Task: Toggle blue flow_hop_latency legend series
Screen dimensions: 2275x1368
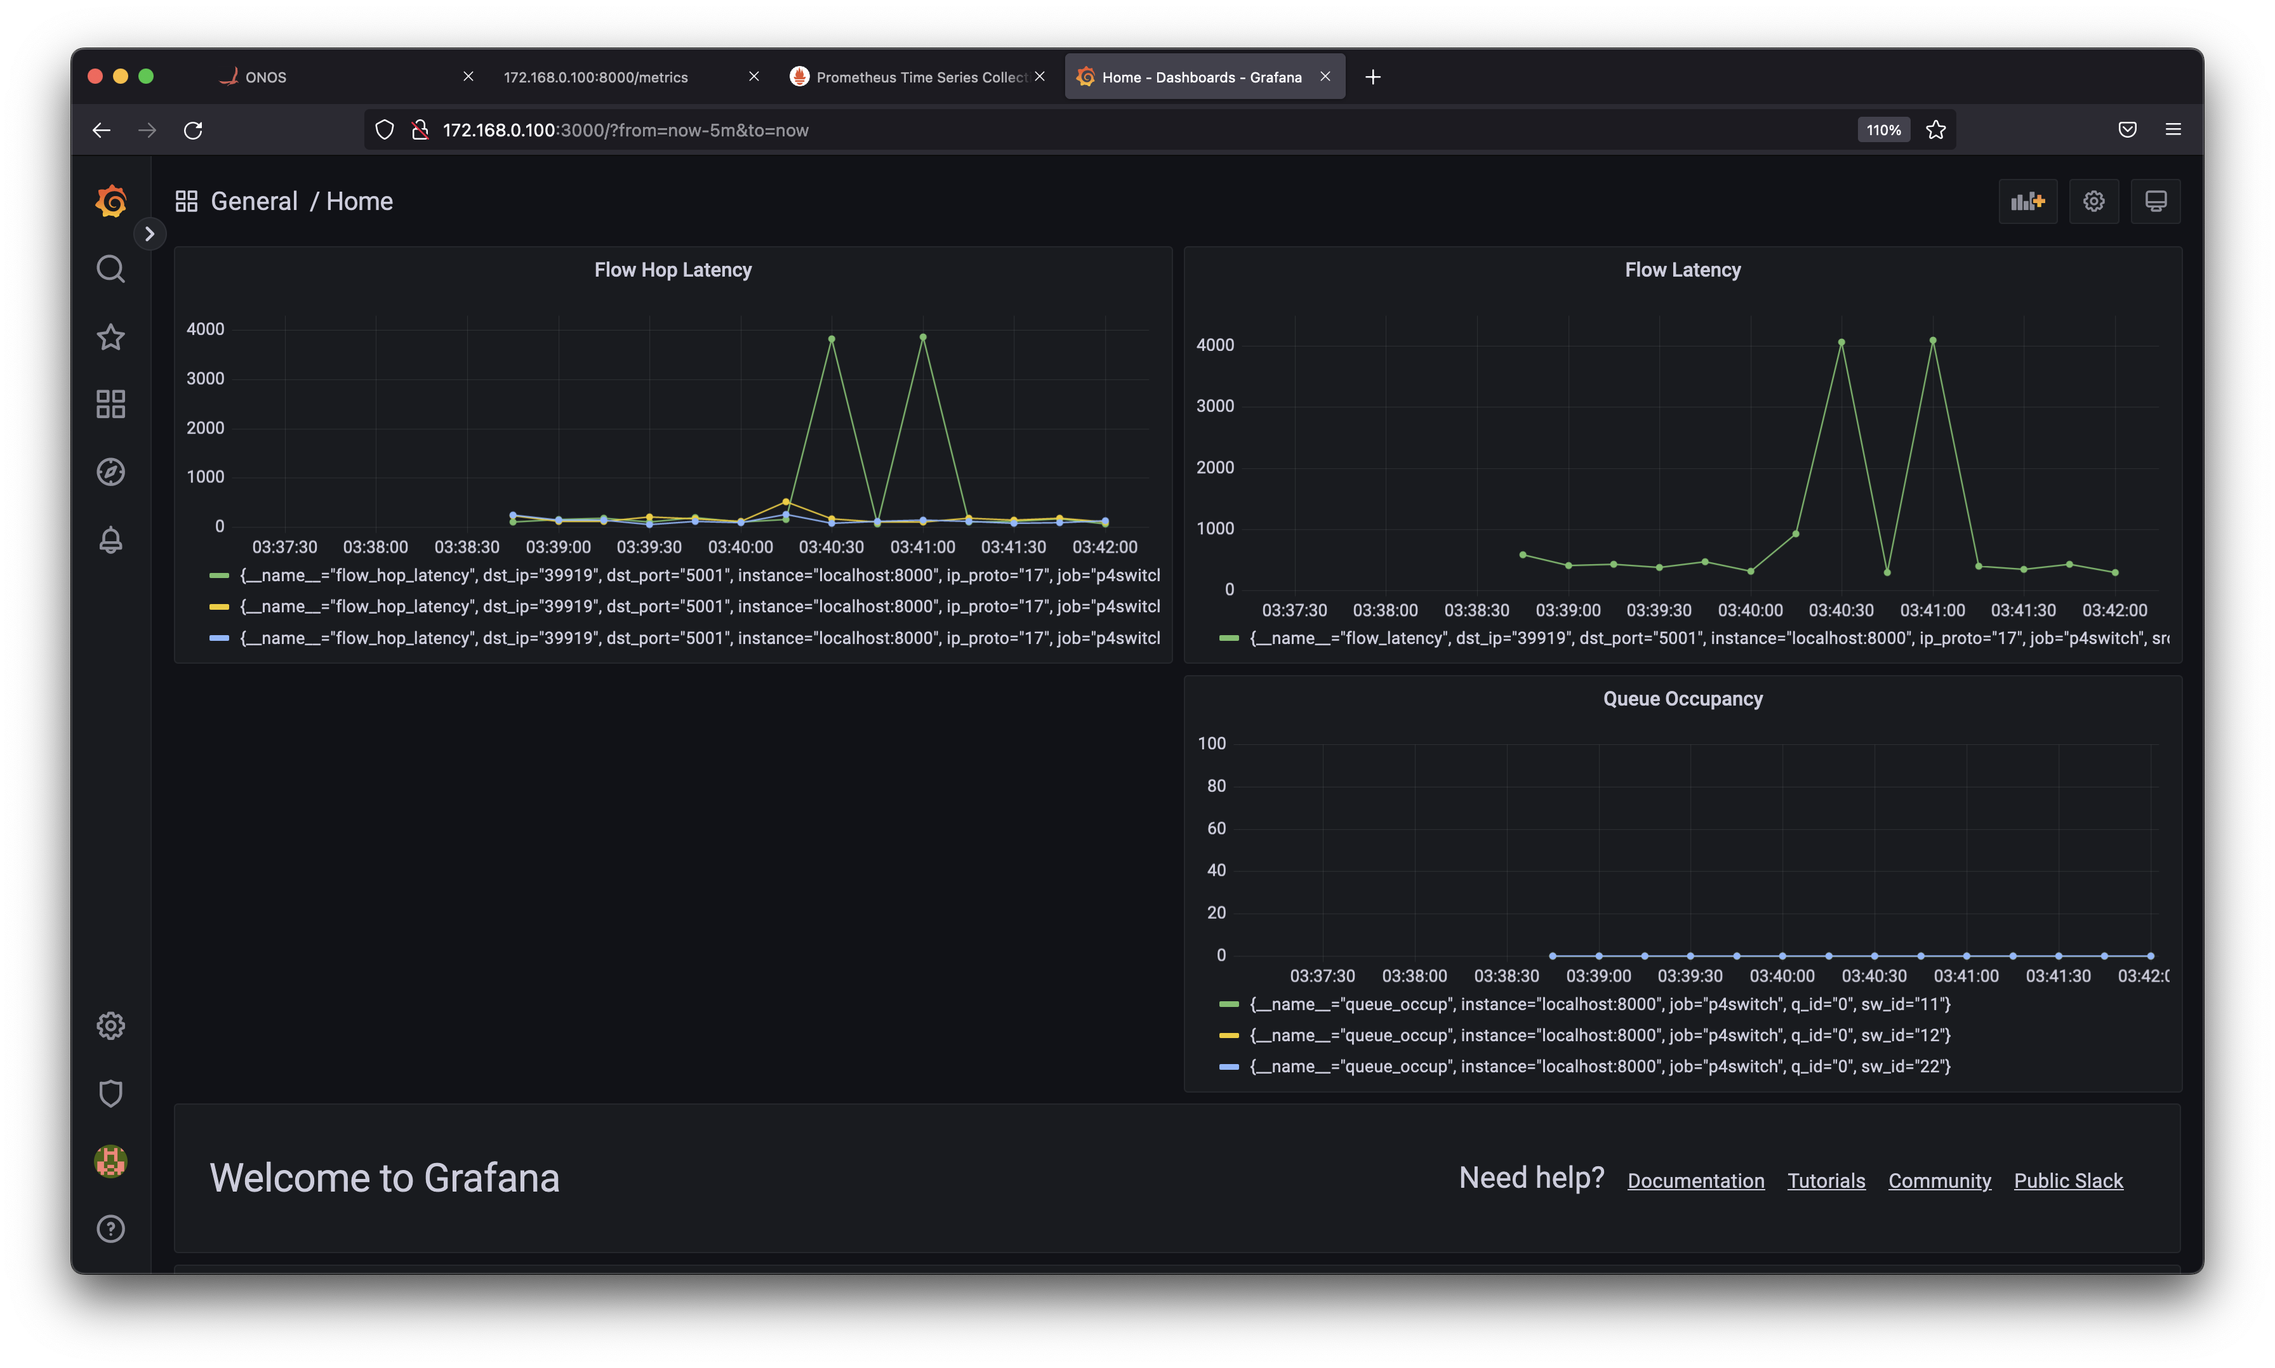Action: 699,638
